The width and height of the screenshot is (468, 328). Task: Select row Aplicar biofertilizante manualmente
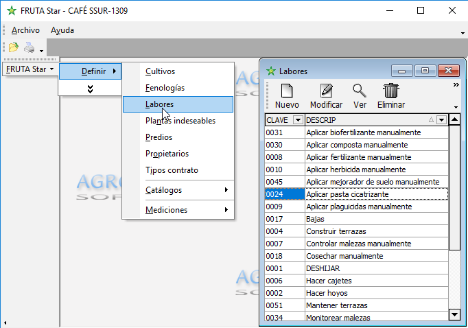pos(356,132)
